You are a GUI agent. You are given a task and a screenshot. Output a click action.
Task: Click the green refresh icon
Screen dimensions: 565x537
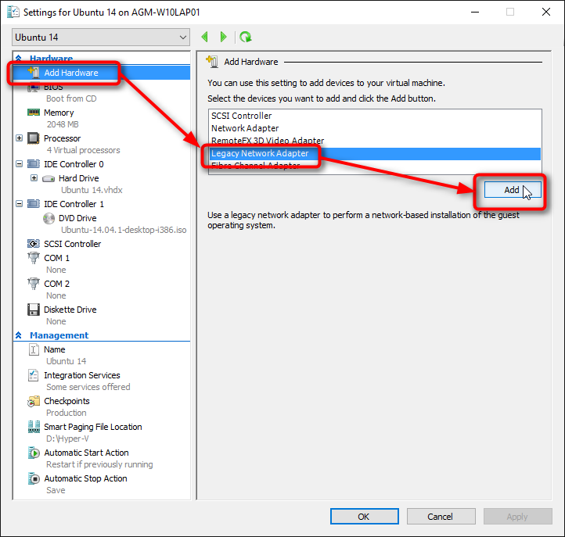coord(246,37)
